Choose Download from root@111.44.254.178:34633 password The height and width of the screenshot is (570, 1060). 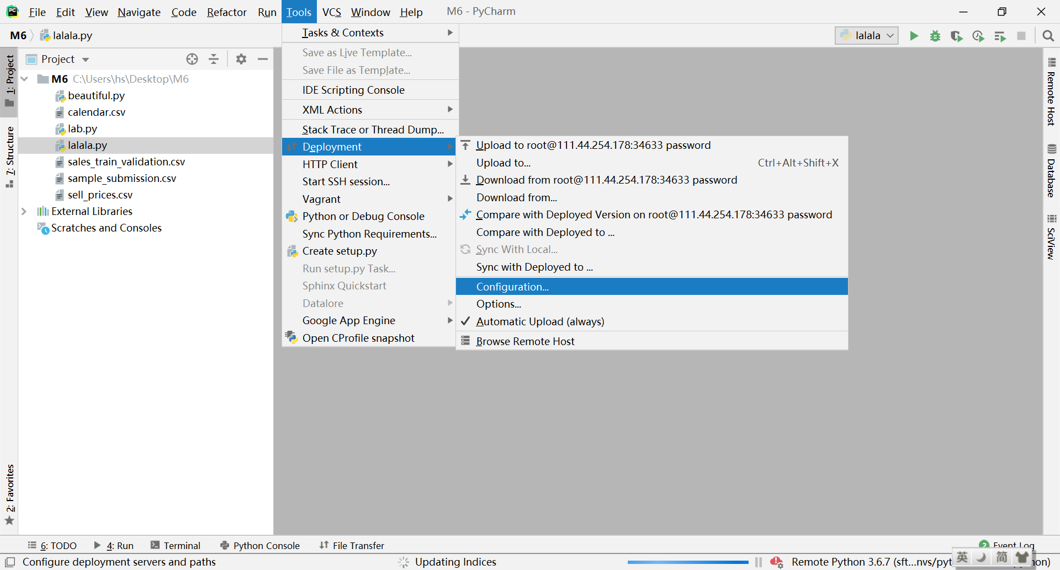(x=652, y=180)
